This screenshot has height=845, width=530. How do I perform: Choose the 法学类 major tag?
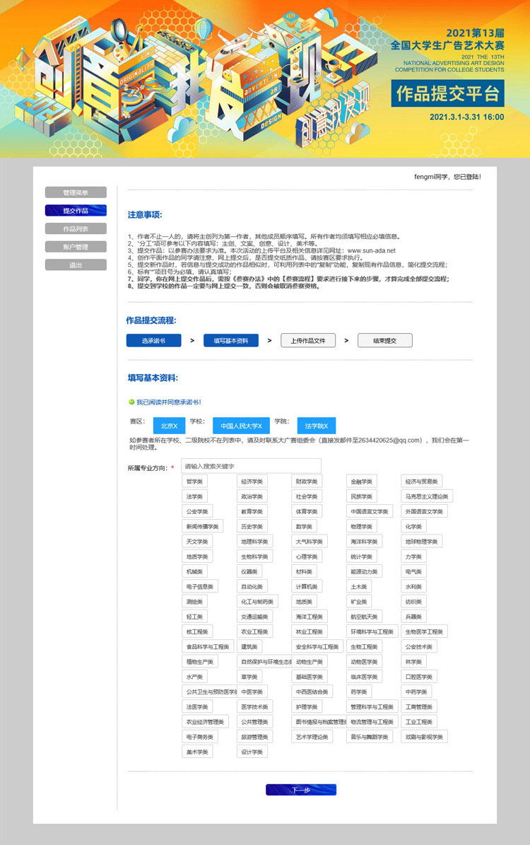(x=195, y=497)
